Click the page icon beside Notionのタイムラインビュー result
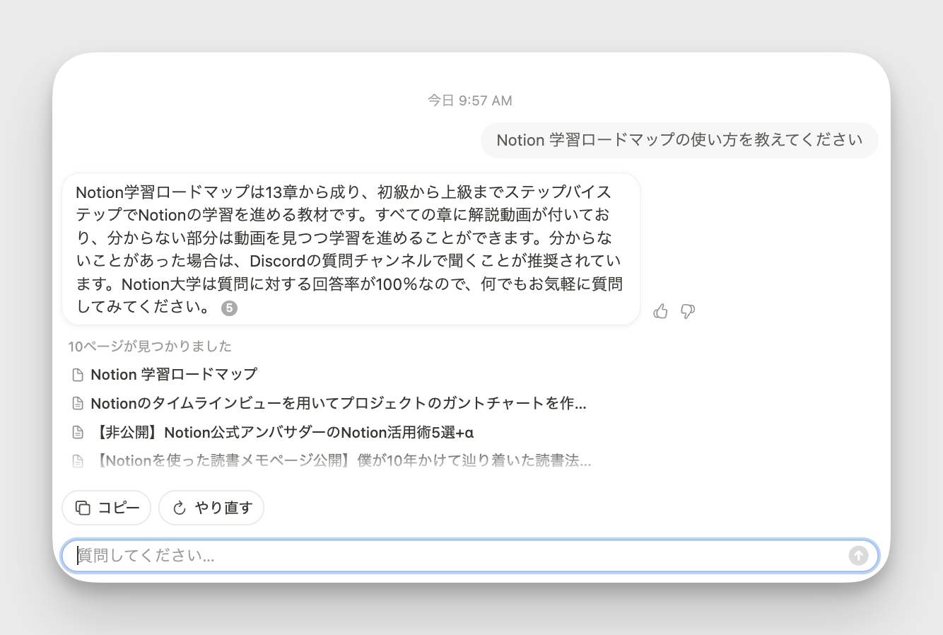943x635 pixels. tap(78, 403)
